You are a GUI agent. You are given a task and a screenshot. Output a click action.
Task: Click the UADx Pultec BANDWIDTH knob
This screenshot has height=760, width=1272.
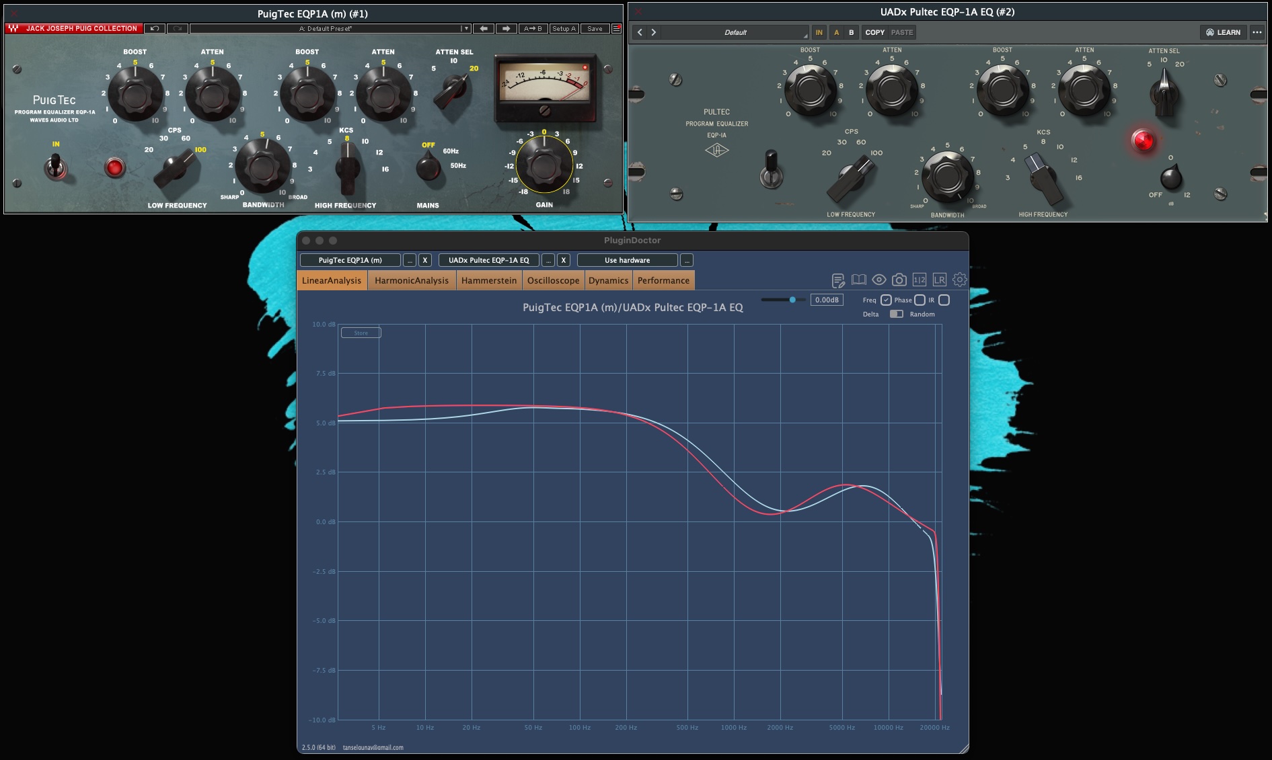click(946, 177)
